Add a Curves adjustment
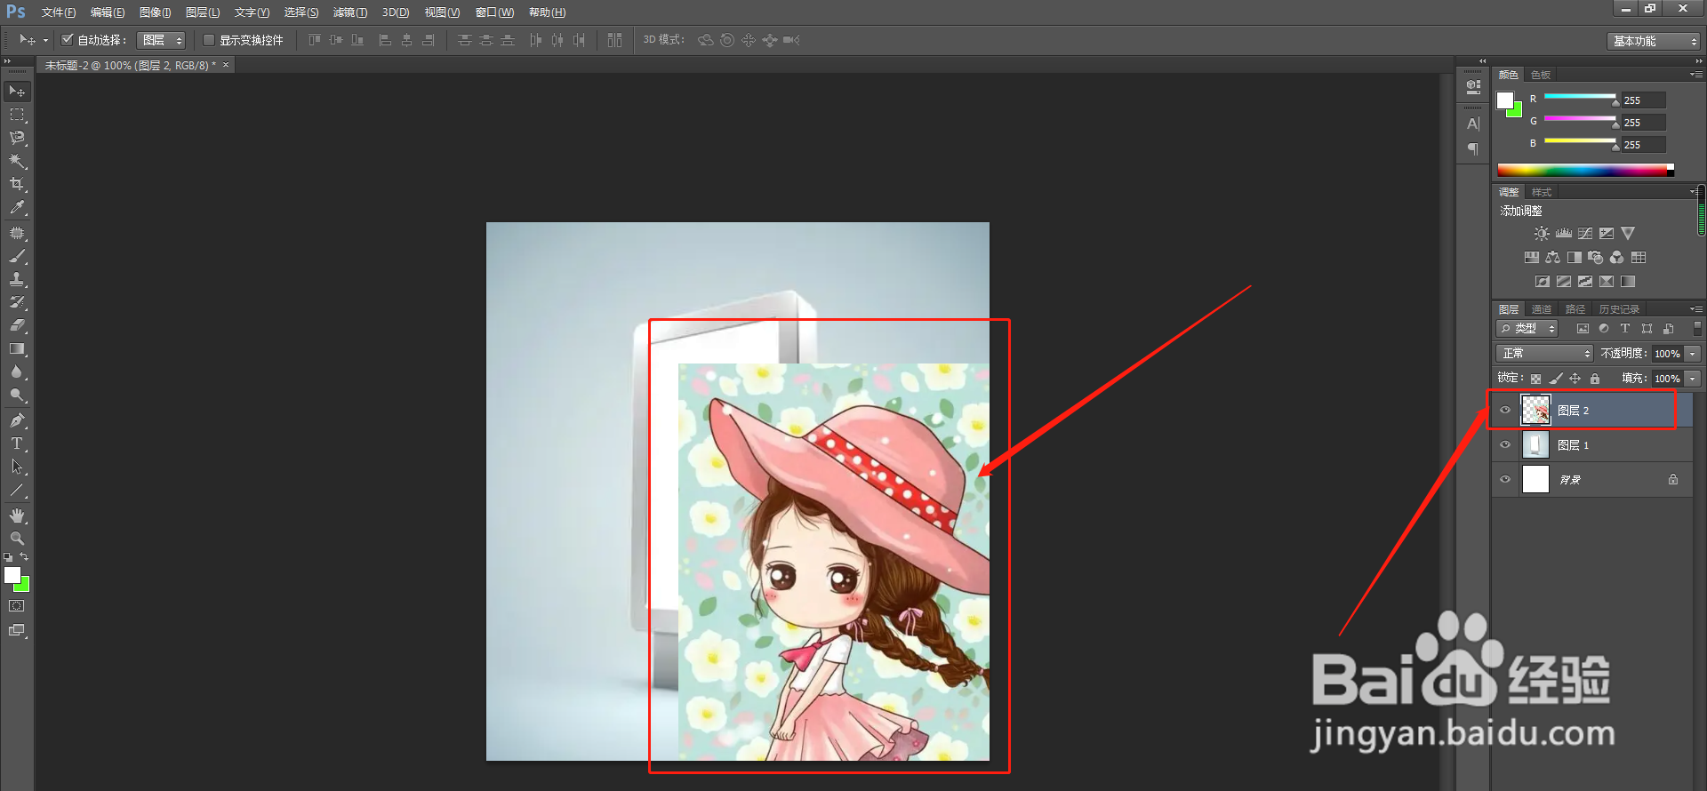 tap(1585, 234)
